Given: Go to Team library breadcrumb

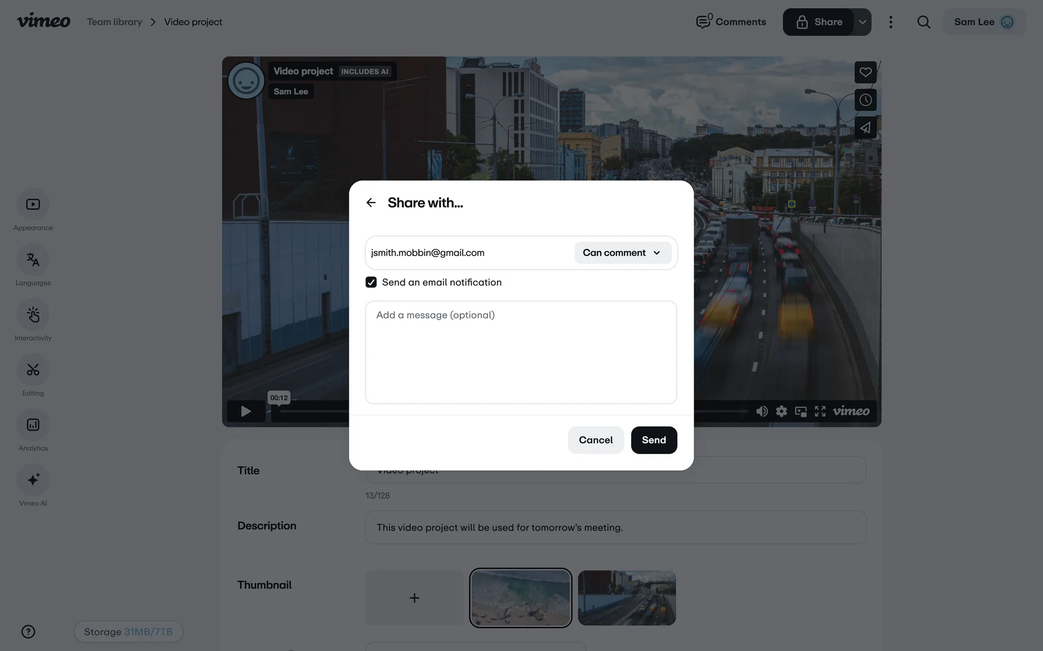Looking at the screenshot, I should (114, 22).
